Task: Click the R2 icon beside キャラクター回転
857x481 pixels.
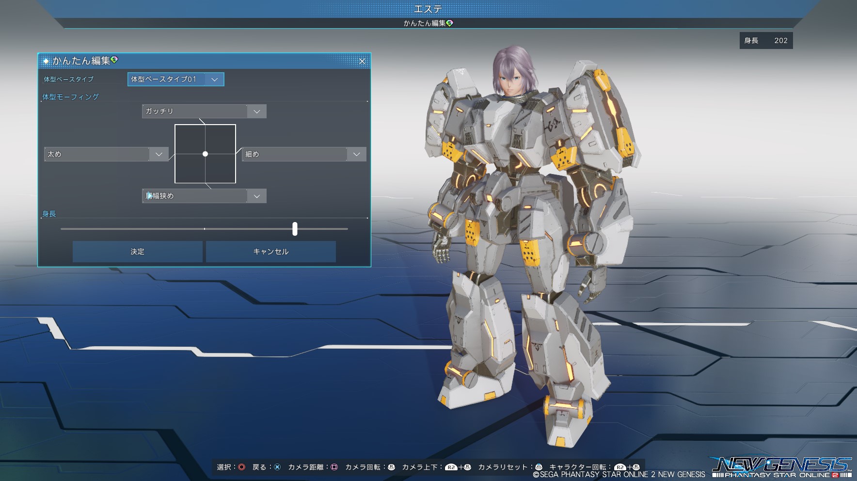Action: tap(619, 467)
